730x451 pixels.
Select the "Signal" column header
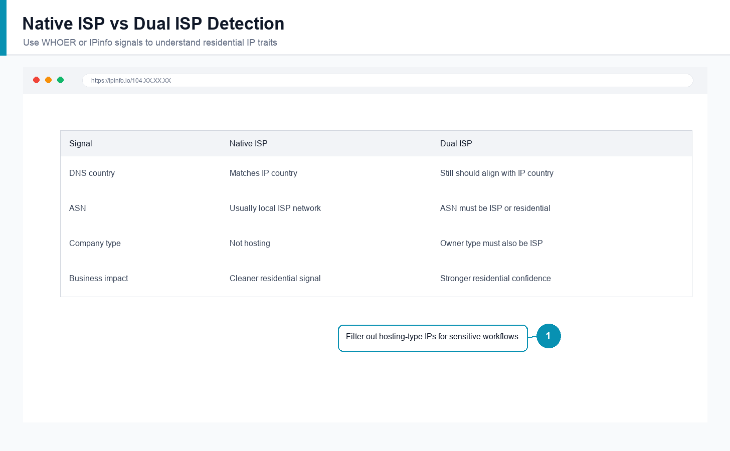(81, 143)
